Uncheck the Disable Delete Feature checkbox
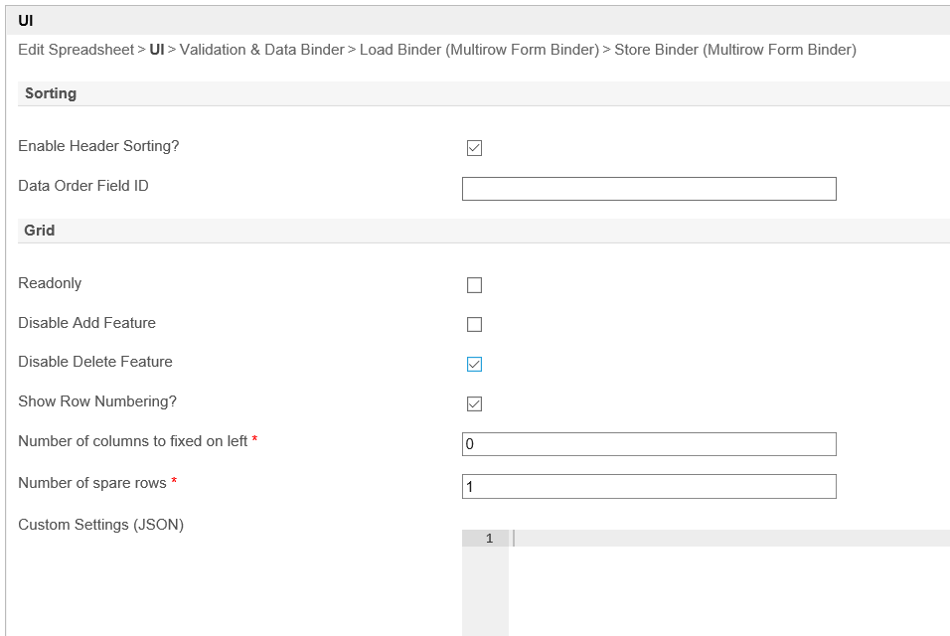950x636 pixels. [x=474, y=364]
